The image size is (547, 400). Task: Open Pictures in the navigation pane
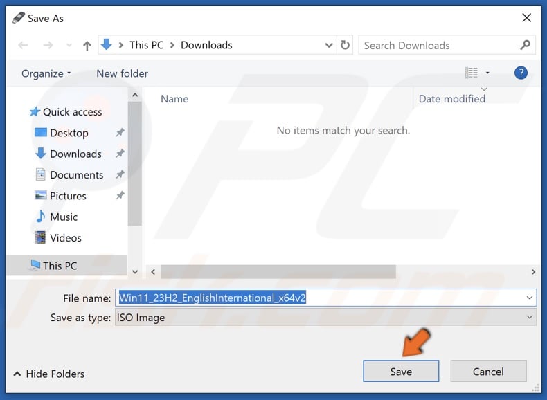[x=68, y=196]
